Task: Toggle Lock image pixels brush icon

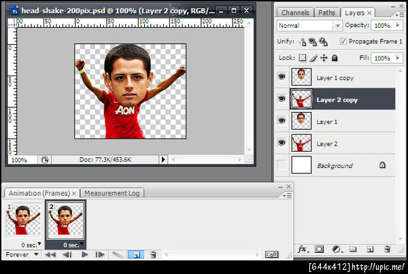Action: [x=313, y=58]
